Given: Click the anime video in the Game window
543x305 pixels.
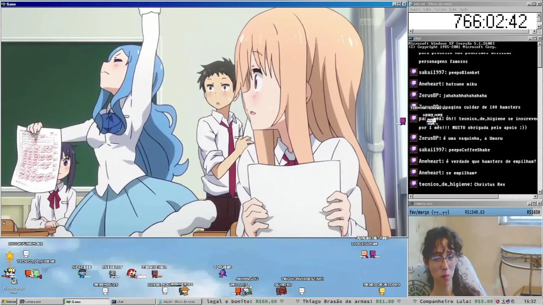Looking at the screenshot, I should [204, 122].
